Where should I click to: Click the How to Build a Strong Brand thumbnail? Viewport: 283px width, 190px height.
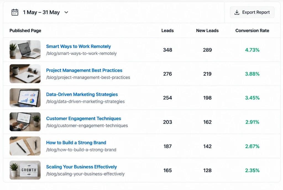25,146
